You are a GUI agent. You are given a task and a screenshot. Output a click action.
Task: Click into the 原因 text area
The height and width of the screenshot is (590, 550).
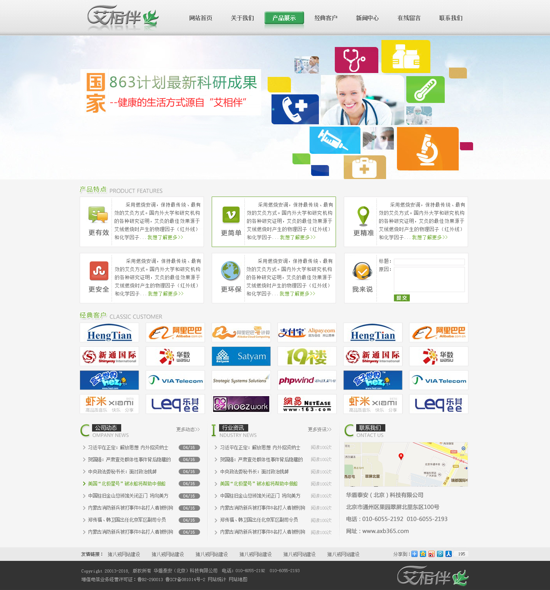429,279
